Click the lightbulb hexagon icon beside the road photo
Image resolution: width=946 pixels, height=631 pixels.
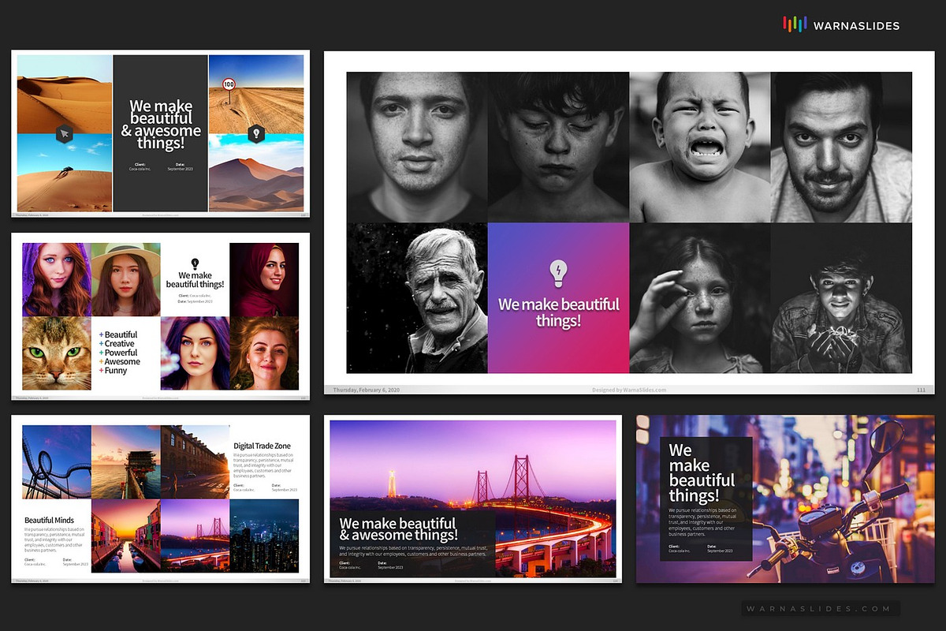pos(255,133)
